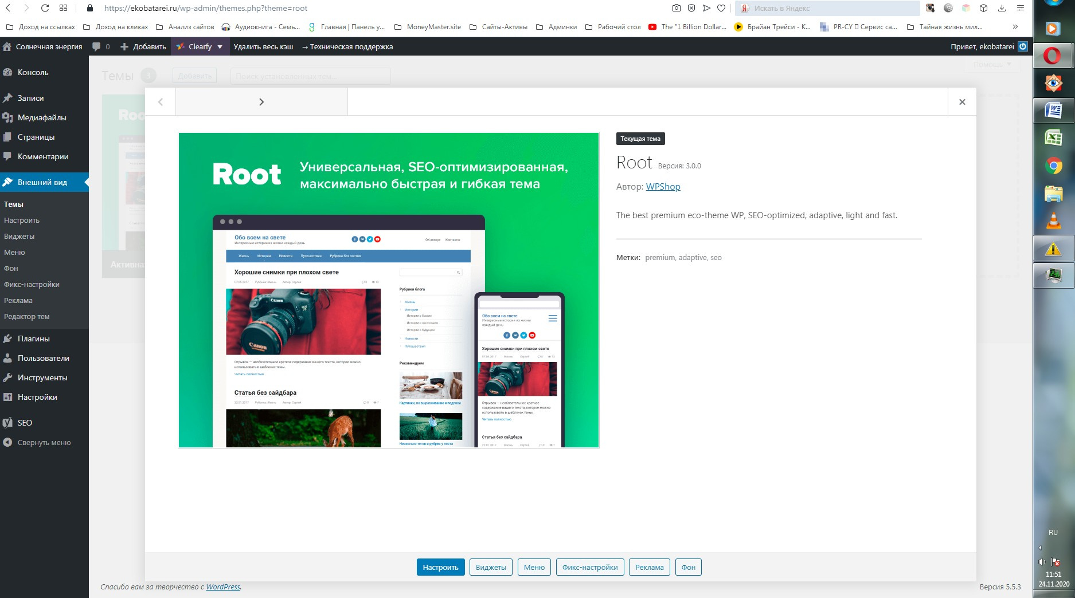Click the blue Настроить button
Viewport: 1075px width, 598px height.
click(440, 567)
